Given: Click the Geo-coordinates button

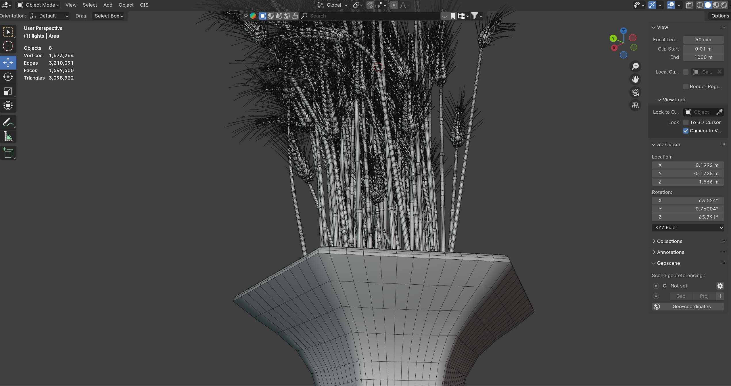Looking at the screenshot, I should (688, 306).
